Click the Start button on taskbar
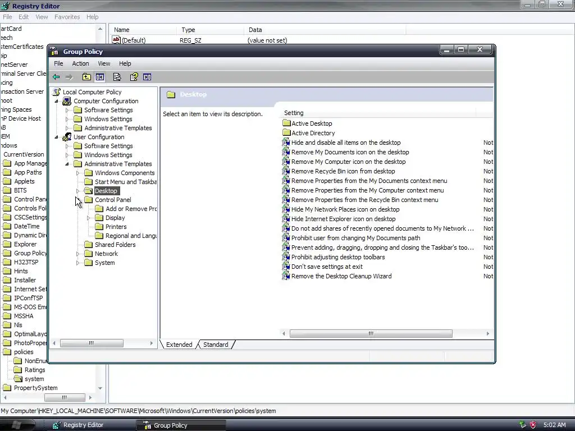Screen dimensions: 575x431 [x=17, y=425]
